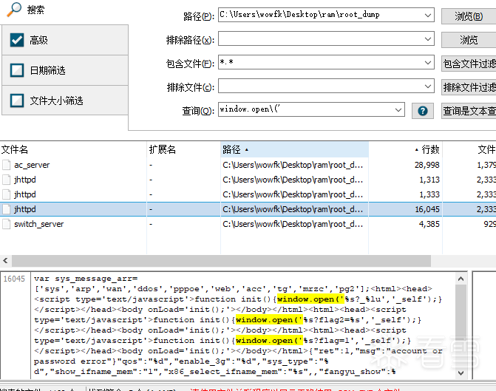The image size is (496, 391).
Task: Expand the 排除文件 dropdown
Action: pos(428,86)
